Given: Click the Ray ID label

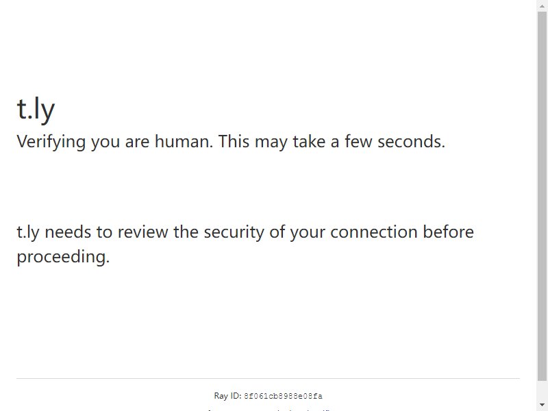Looking at the screenshot, I should (227, 396).
